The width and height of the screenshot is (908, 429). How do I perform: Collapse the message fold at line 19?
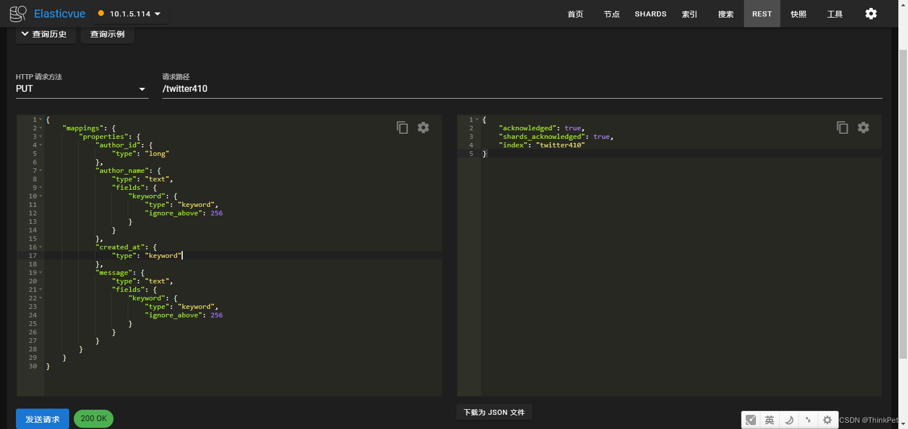[x=41, y=273]
